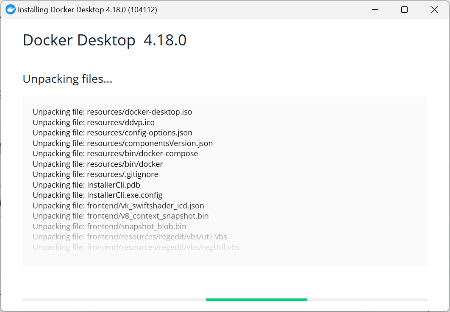This screenshot has width=450, height=312.
Task: Select the docker-compose unpacking line
Action: [115, 153]
